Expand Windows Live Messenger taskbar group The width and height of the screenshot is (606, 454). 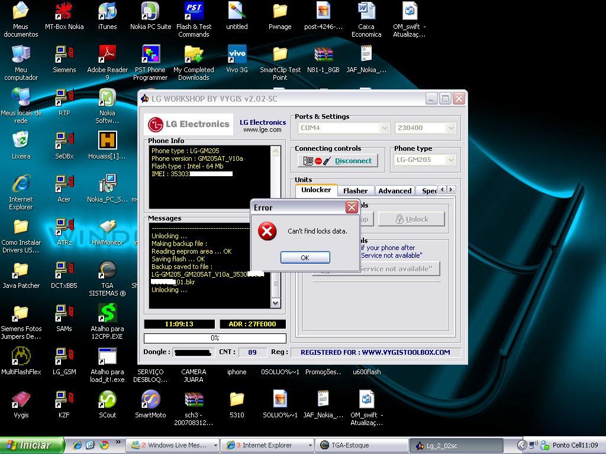tap(215, 446)
